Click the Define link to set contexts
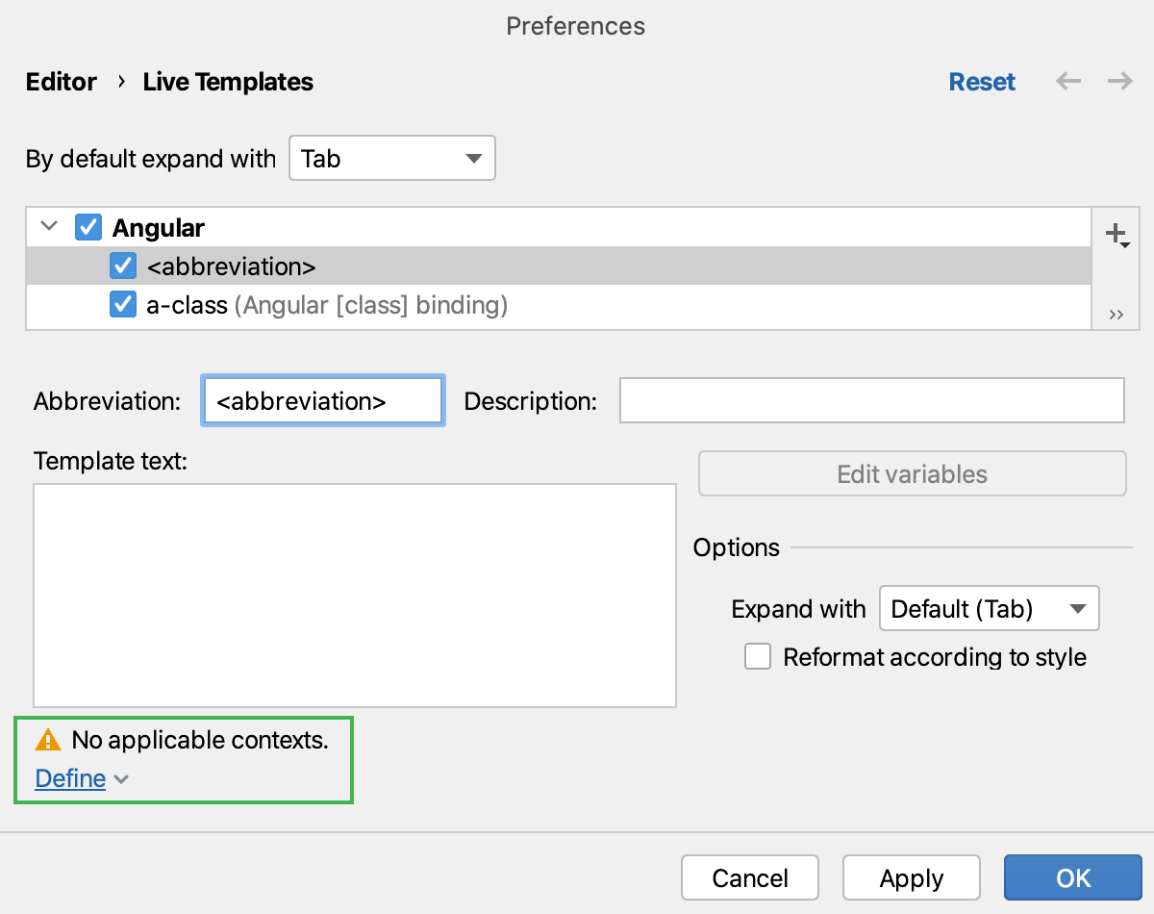This screenshot has width=1154, height=914. click(x=70, y=778)
